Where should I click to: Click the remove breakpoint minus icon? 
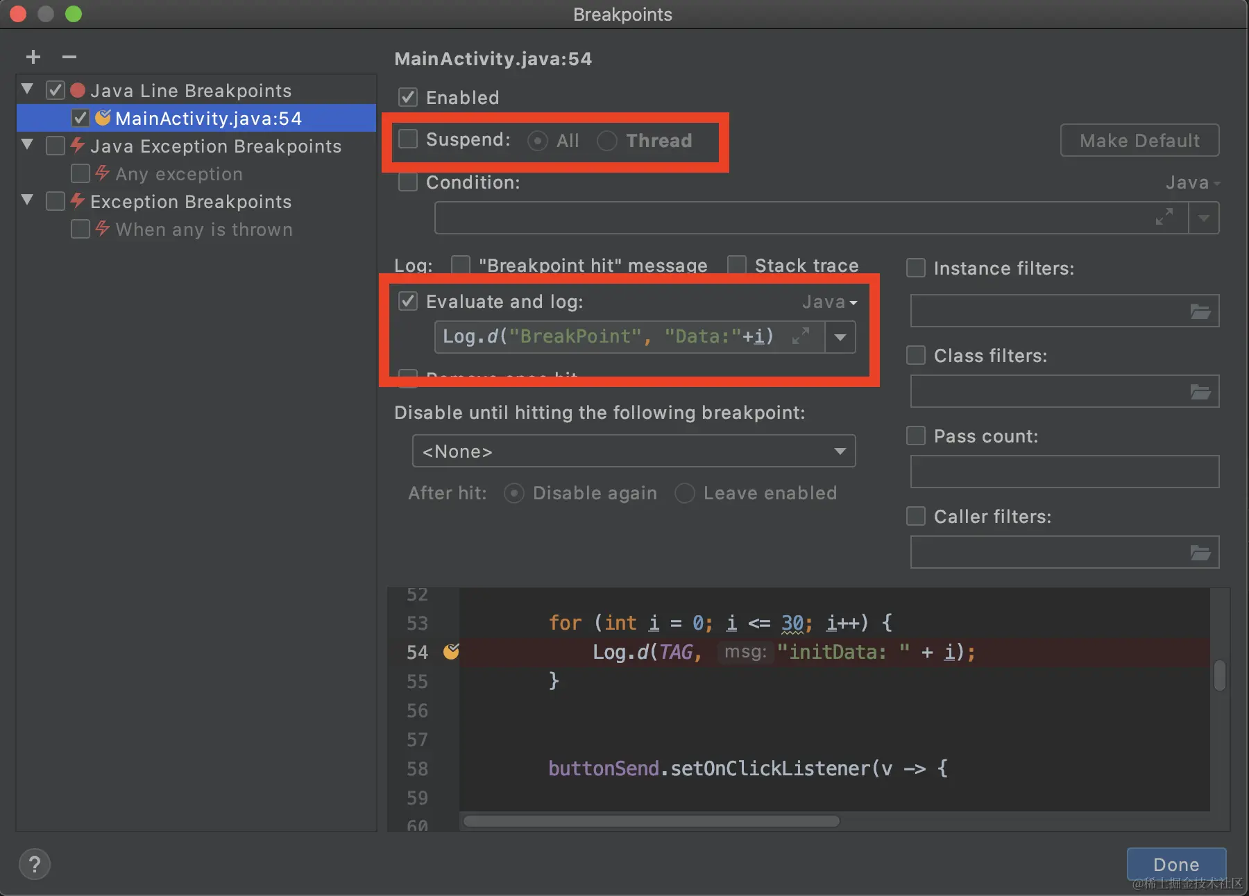(x=69, y=57)
